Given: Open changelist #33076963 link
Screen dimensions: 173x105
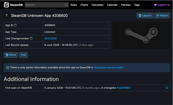Looking at the screenshot, I should (x=123, y=88).
